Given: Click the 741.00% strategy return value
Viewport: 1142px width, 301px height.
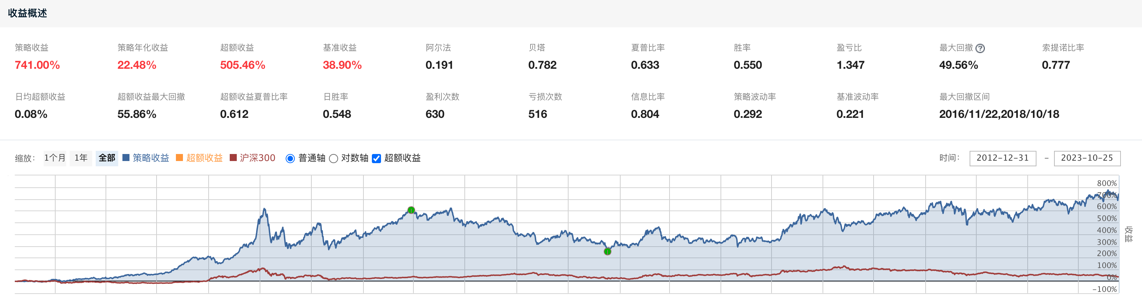Looking at the screenshot, I should coord(37,65).
